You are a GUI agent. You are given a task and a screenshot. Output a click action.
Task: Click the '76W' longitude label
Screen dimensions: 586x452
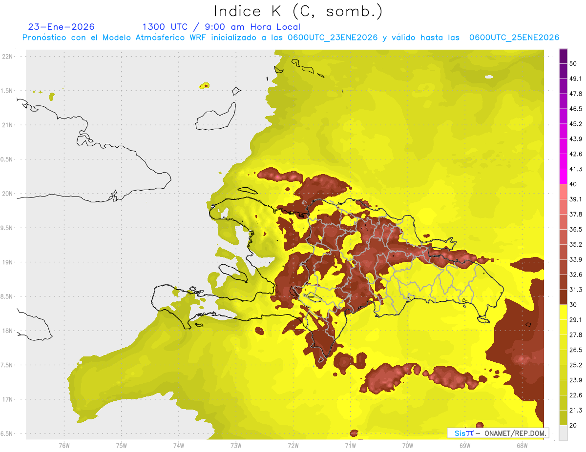click(64, 445)
